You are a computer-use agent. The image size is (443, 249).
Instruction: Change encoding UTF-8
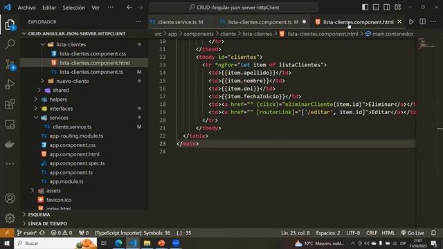353,233
